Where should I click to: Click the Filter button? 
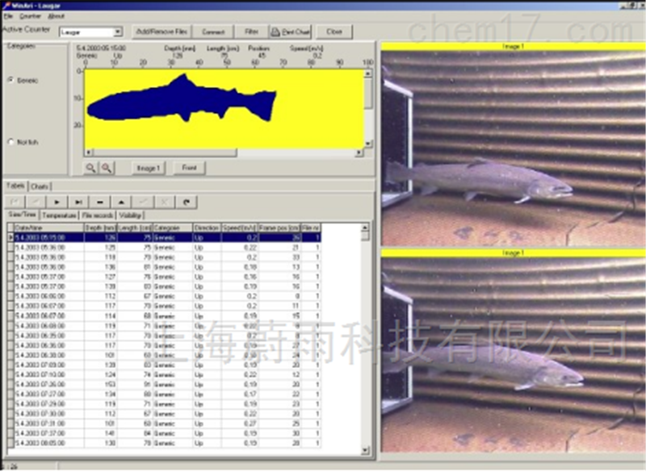pyautogui.click(x=250, y=32)
